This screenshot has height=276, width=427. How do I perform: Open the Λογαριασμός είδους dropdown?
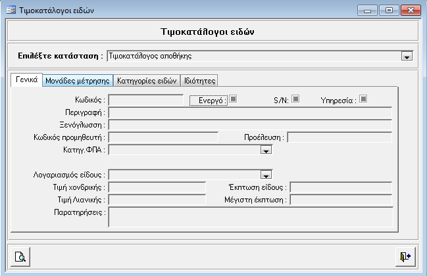click(x=266, y=175)
